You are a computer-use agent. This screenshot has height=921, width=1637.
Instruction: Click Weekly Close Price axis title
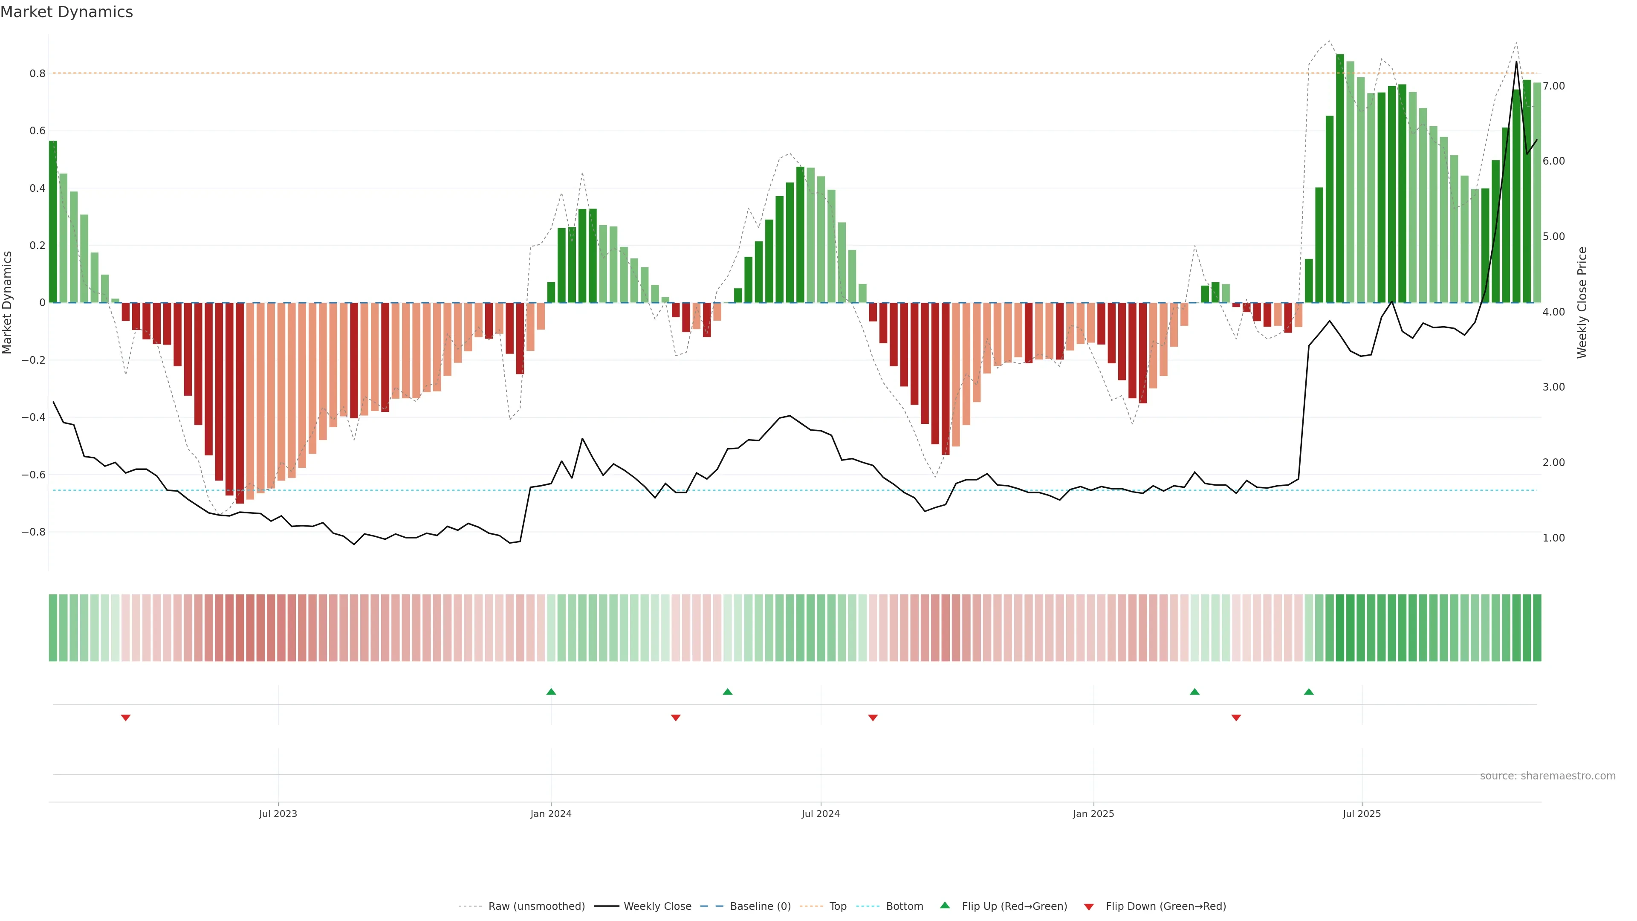coord(1582,303)
